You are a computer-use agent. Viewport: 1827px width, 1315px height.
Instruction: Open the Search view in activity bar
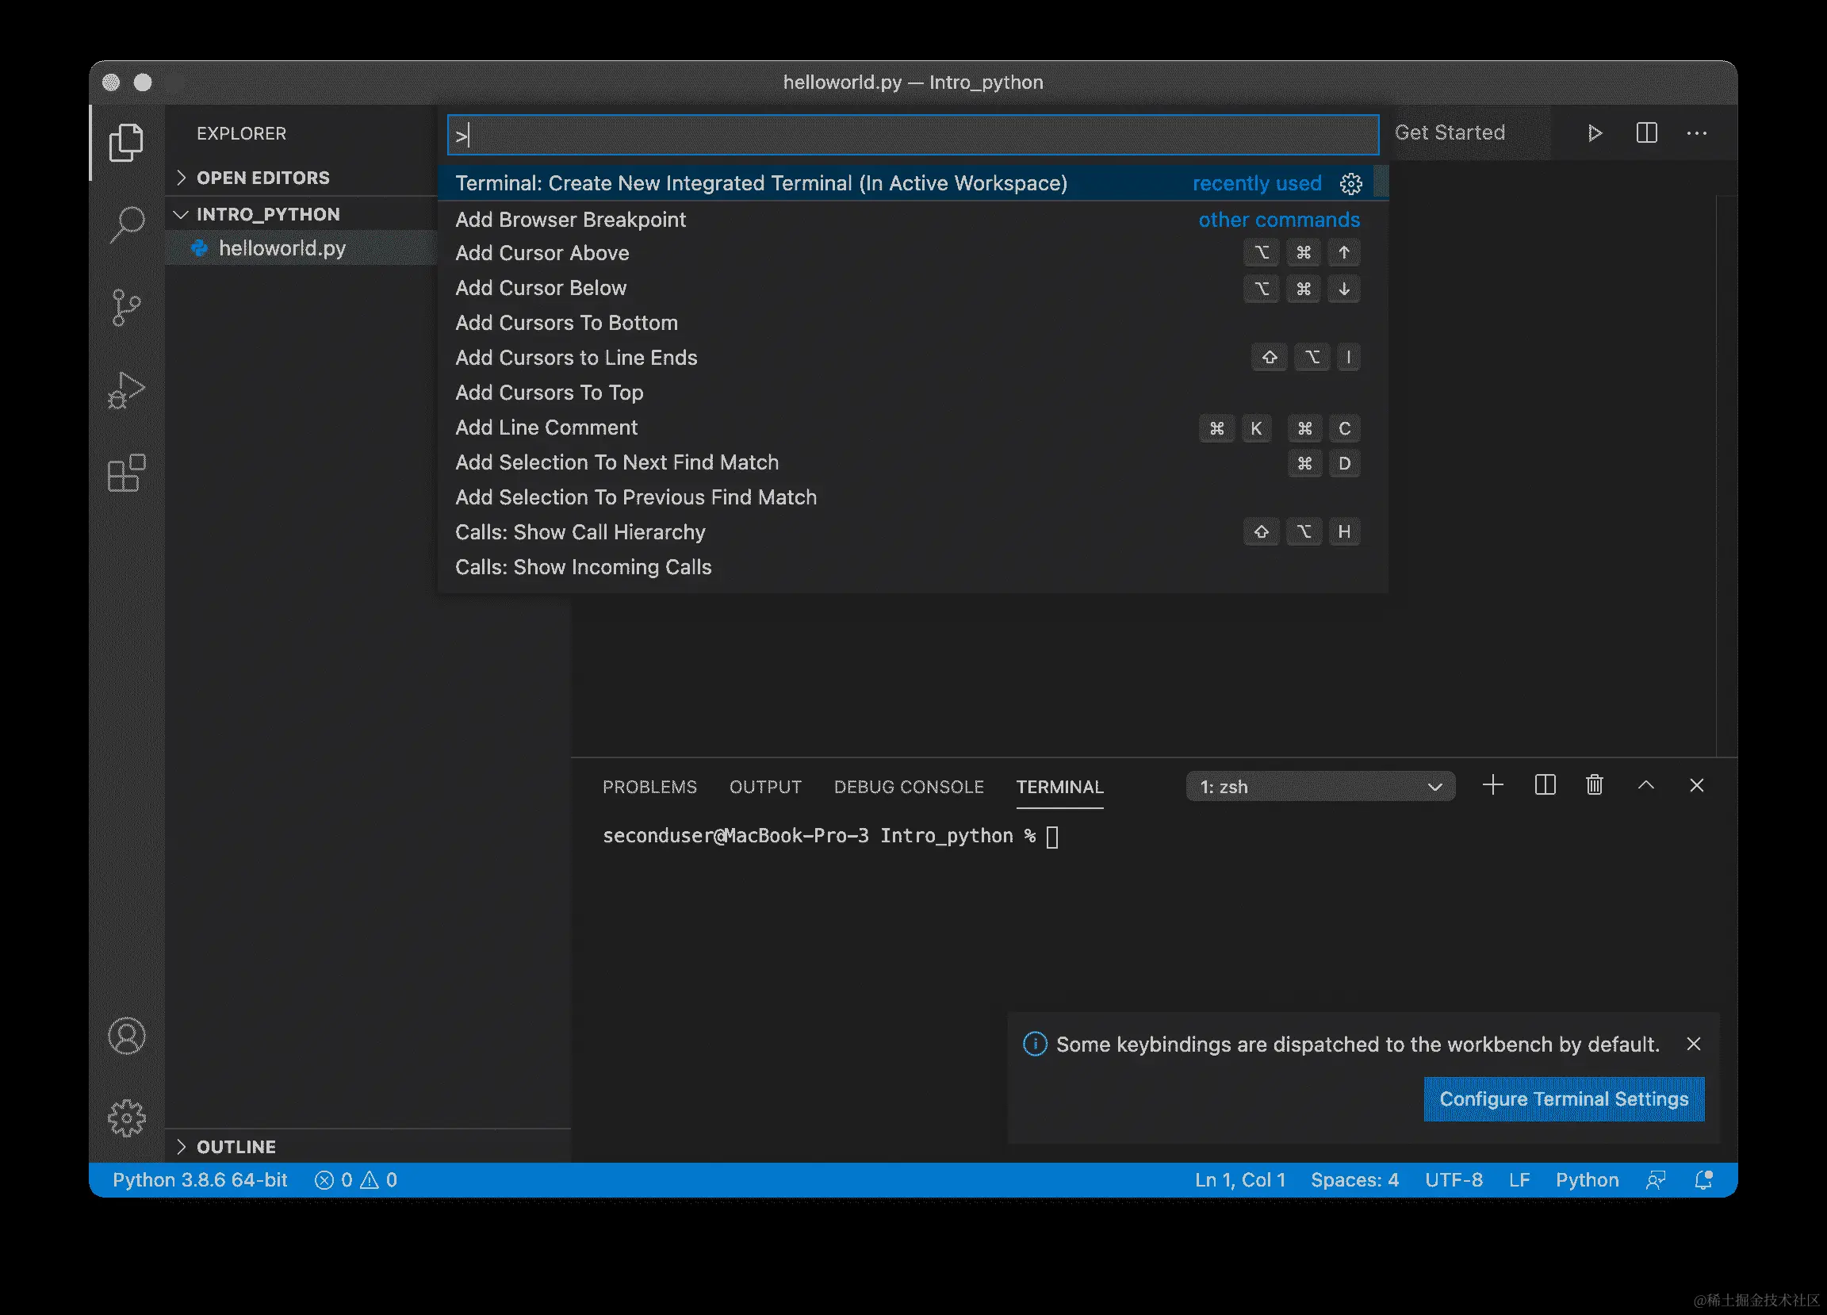pos(126,224)
